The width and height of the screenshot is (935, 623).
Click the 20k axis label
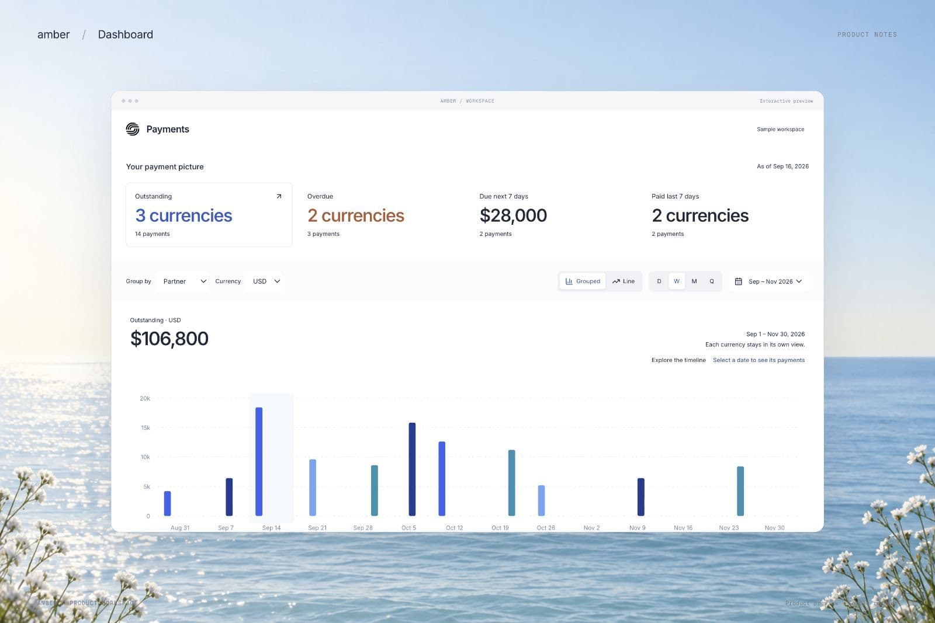pos(145,399)
